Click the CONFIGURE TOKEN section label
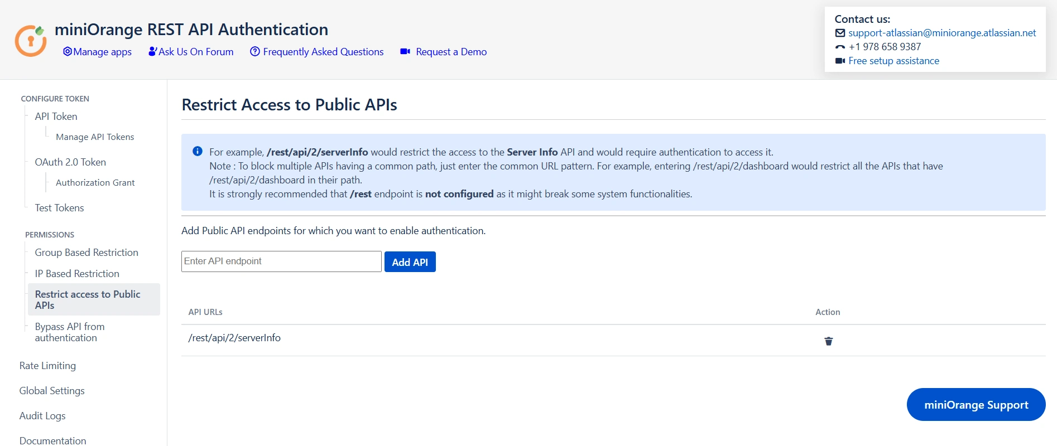 pyautogui.click(x=55, y=99)
